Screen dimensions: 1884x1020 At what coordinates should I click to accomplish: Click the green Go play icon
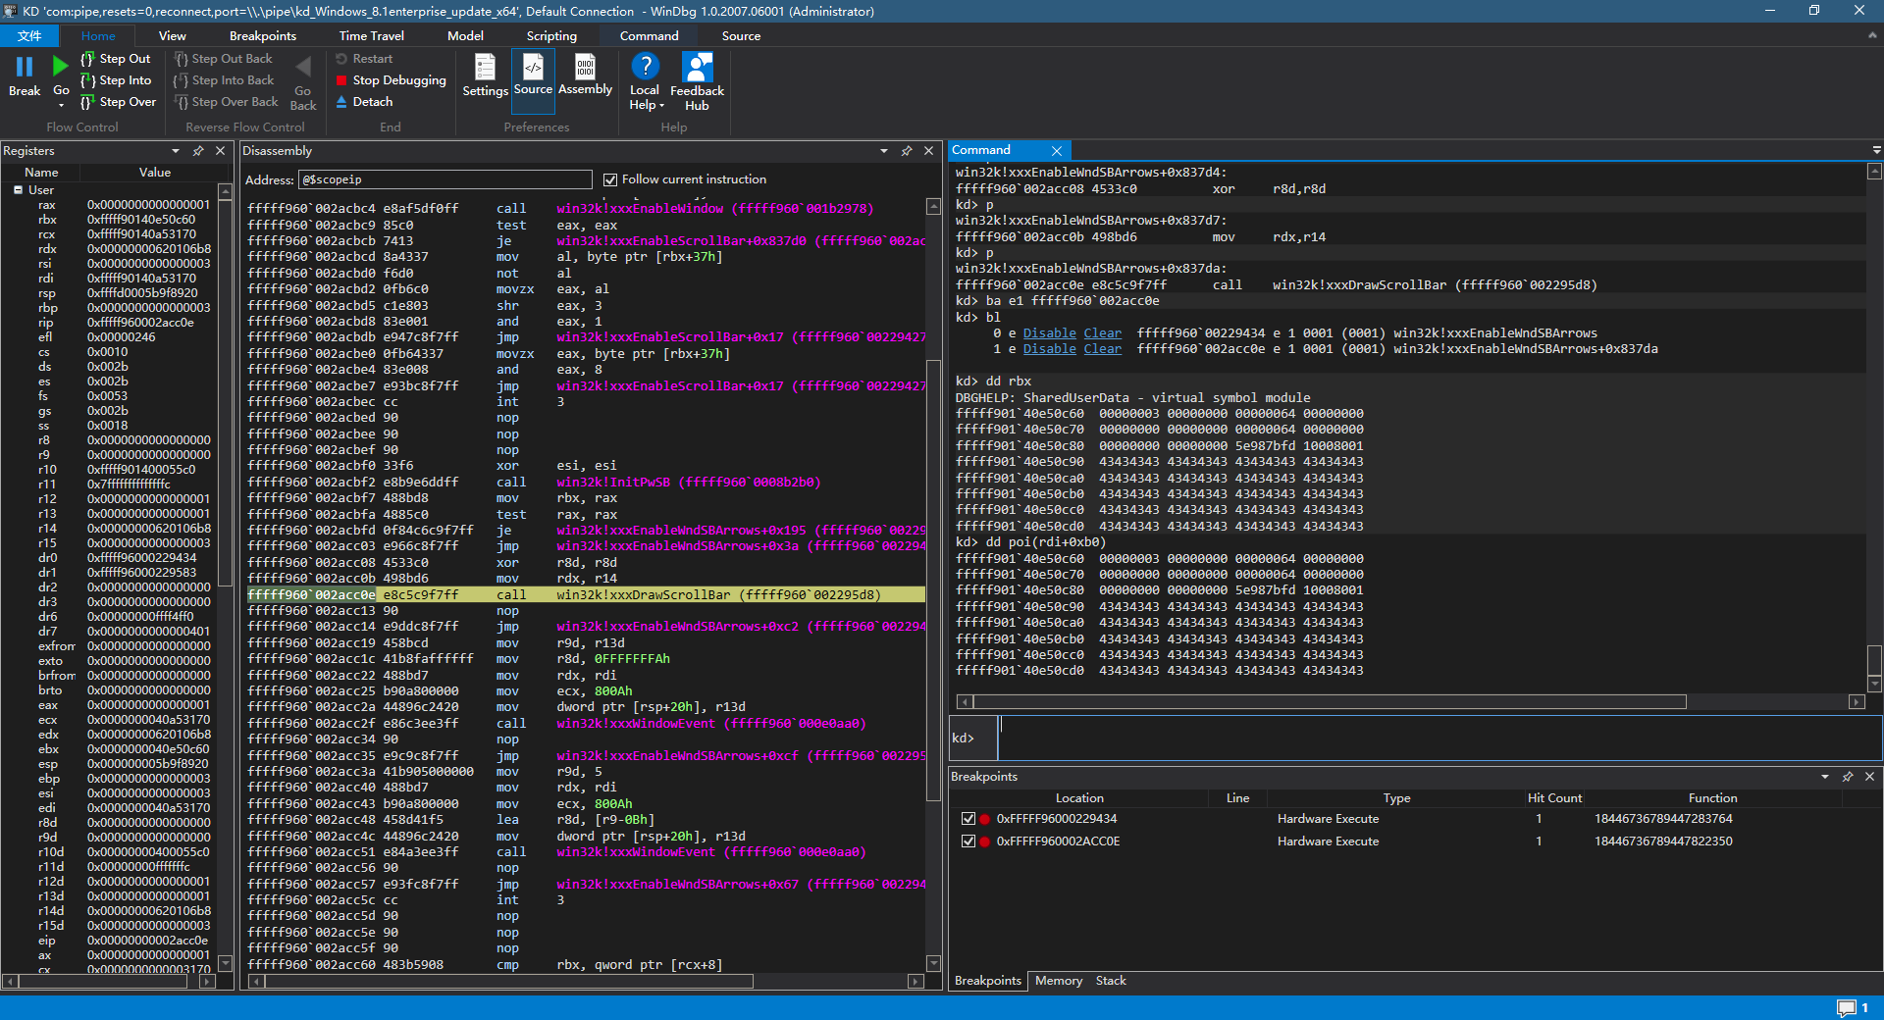coord(61,67)
